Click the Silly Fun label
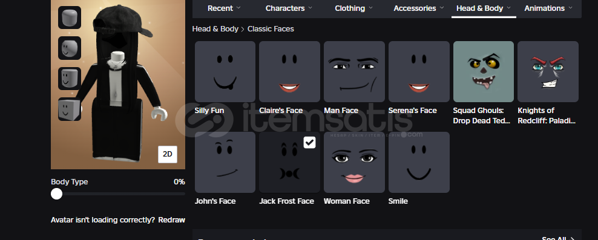Image resolution: width=598 pixels, height=240 pixels. [209, 111]
